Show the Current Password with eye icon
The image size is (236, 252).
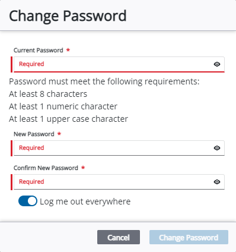pos(217,64)
